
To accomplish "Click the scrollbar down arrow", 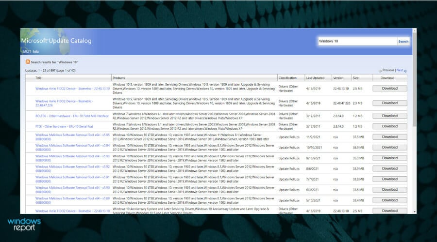I will click(415, 212).
